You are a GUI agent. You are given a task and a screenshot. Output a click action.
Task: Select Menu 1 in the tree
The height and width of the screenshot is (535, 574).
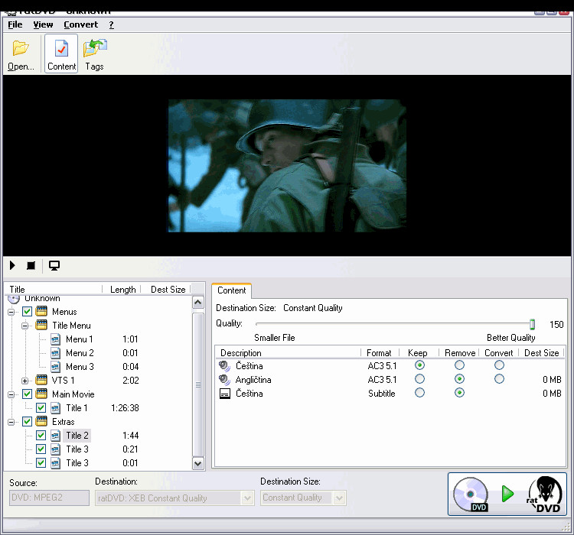point(79,339)
